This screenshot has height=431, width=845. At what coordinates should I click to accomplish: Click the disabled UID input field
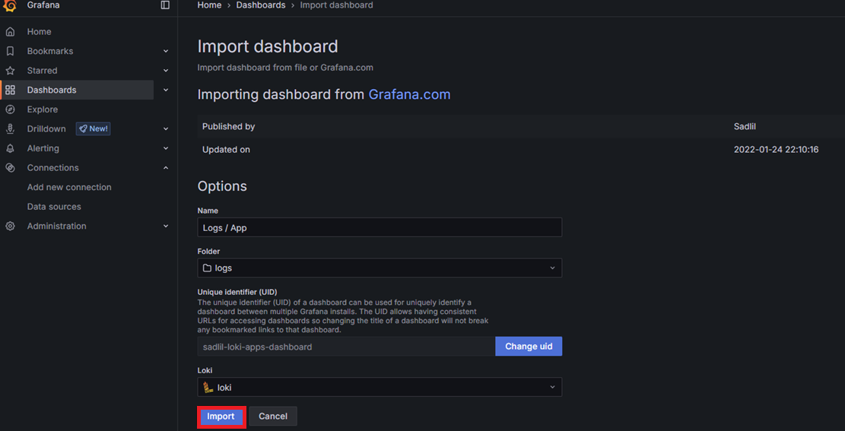click(x=346, y=347)
